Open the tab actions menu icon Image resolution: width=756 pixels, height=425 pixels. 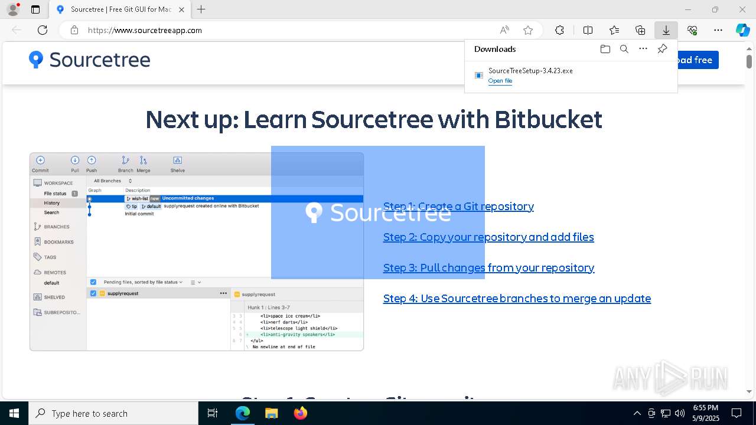point(35,9)
